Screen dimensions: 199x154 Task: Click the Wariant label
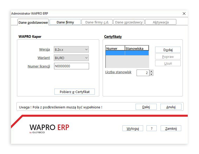pos(44,58)
